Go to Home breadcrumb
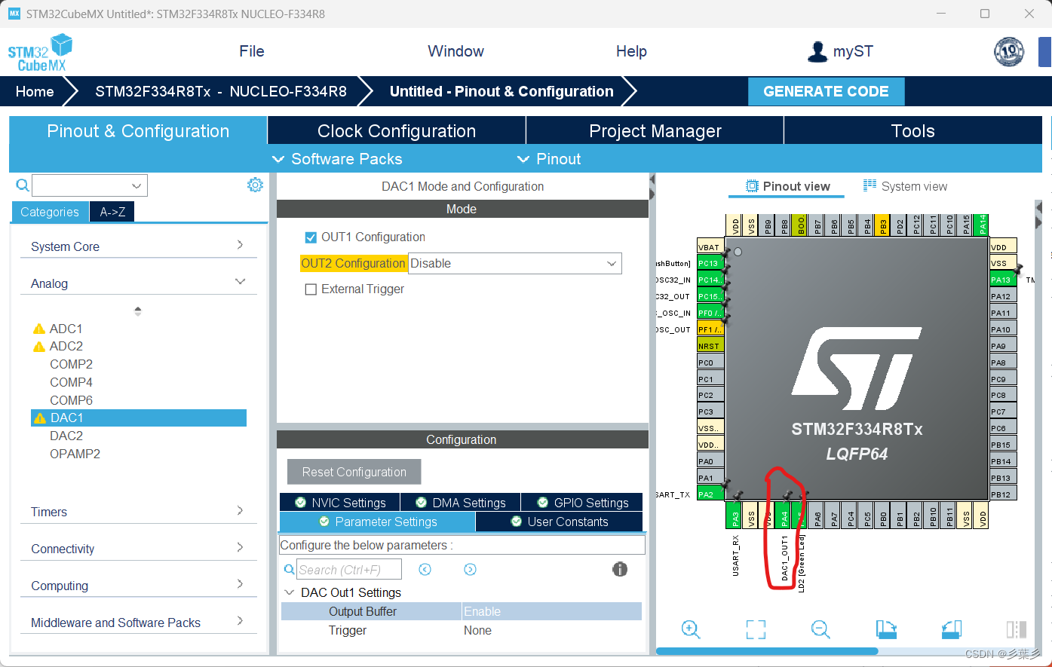 pos(35,91)
